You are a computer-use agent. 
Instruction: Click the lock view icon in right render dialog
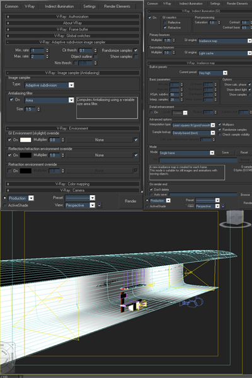click(x=223, y=206)
